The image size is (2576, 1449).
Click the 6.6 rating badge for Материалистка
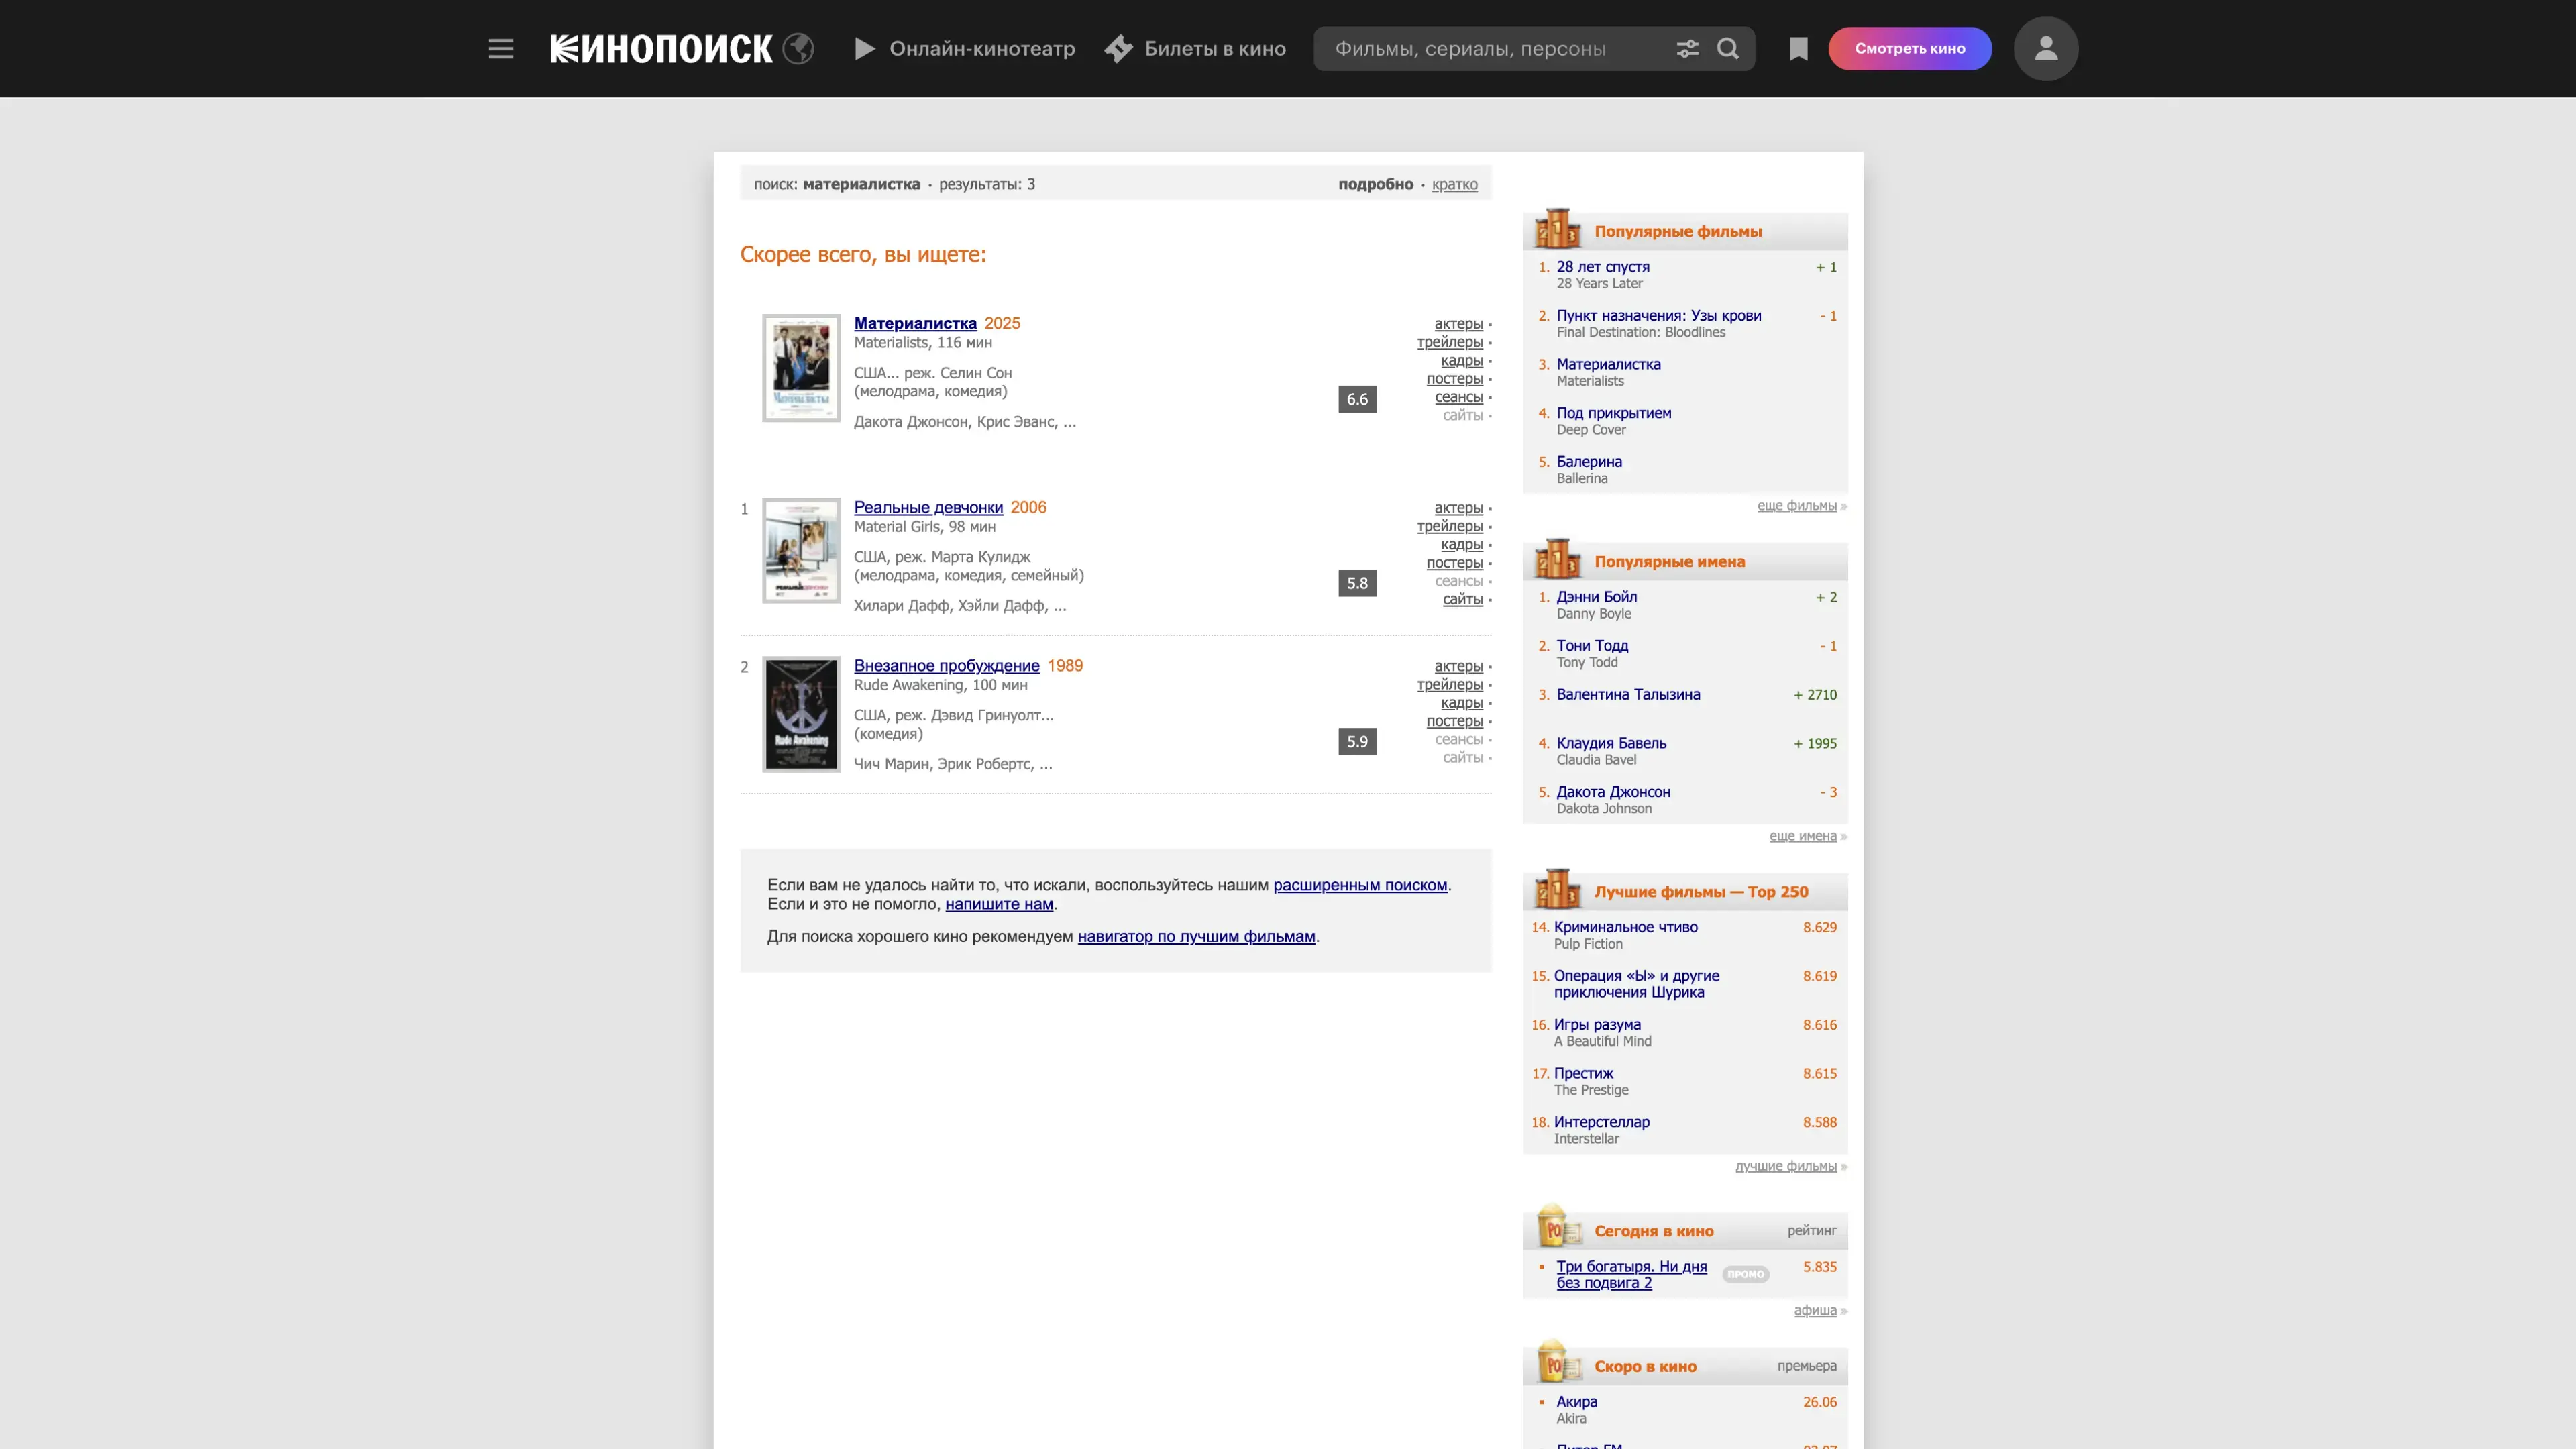[x=1356, y=399]
